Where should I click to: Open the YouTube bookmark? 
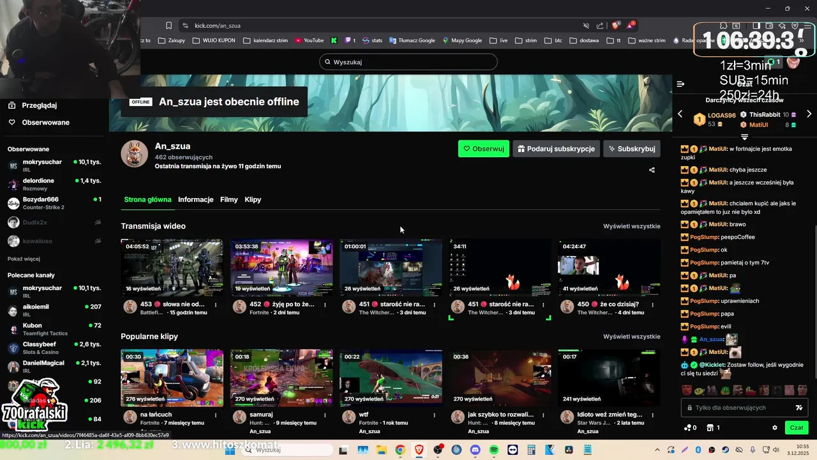tap(309, 40)
